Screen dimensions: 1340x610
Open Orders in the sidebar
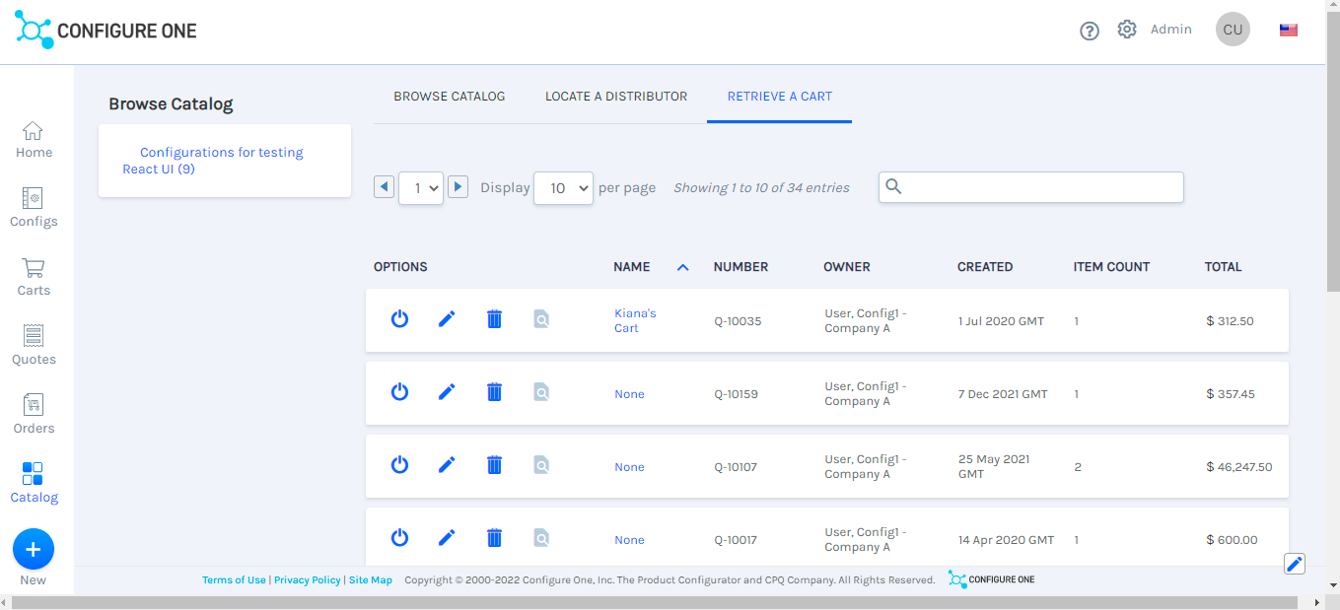34,415
